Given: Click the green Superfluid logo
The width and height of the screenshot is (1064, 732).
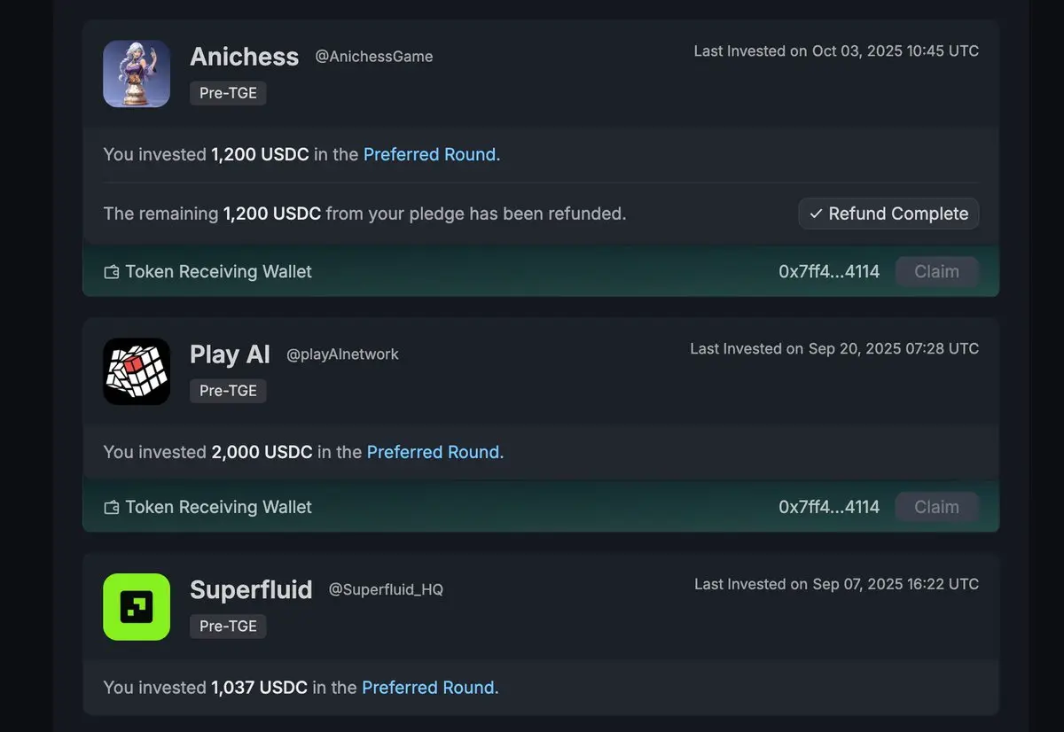Looking at the screenshot, I should pos(137,607).
